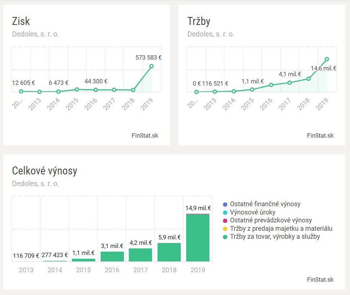Open FinStat.sk link in Tržby card
350x295 pixels.
pos(320,136)
